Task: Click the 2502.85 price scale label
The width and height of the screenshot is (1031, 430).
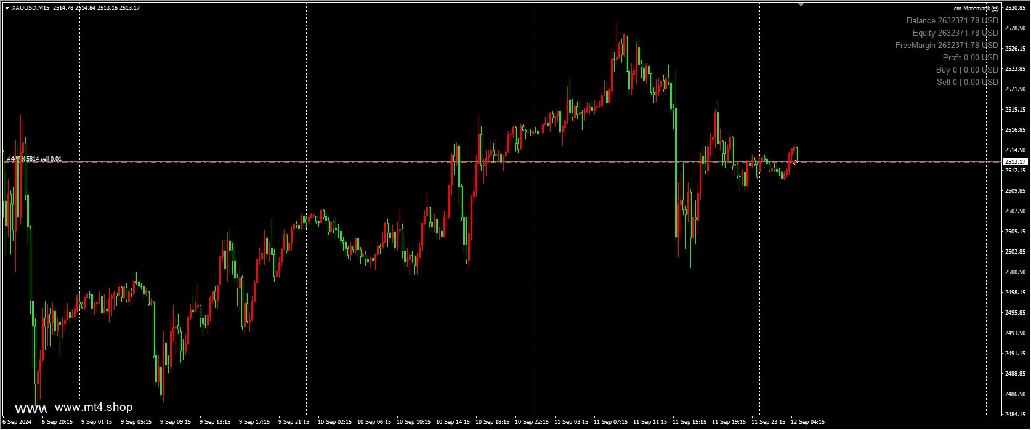Action: 1015,252
